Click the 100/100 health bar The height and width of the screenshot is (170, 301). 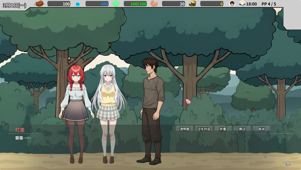(135, 4)
